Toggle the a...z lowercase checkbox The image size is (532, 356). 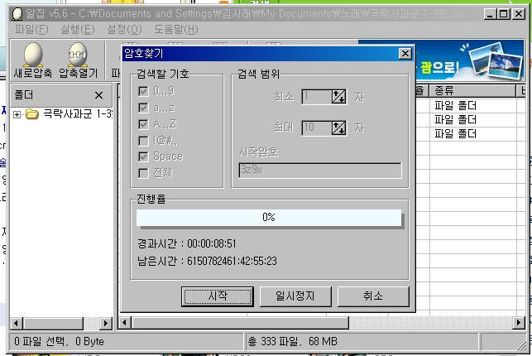tap(143, 108)
